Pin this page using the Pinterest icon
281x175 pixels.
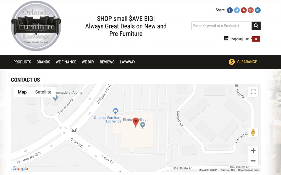pyautogui.click(x=244, y=10)
